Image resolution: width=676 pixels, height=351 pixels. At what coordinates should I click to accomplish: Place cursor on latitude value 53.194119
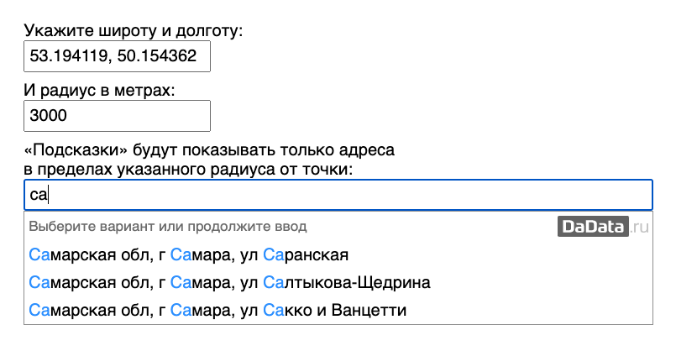(68, 56)
